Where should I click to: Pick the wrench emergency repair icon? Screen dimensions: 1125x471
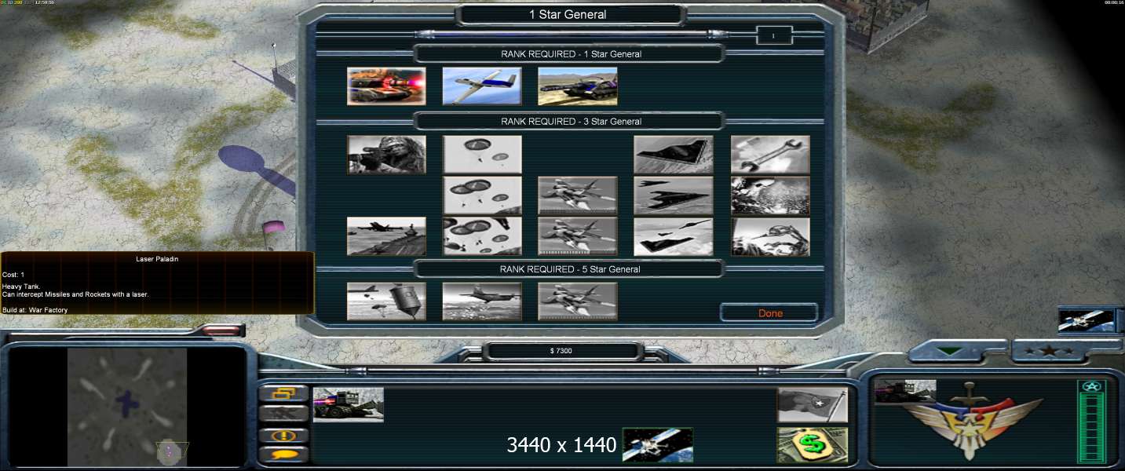click(770, 155)
